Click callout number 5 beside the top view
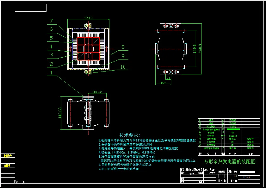 click(51, 38)
